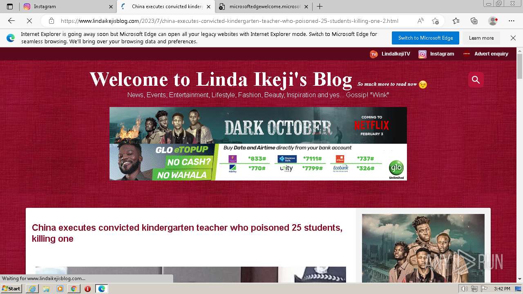
Task: Open LindaIkejiTV link
Action: tap(396, 54)
